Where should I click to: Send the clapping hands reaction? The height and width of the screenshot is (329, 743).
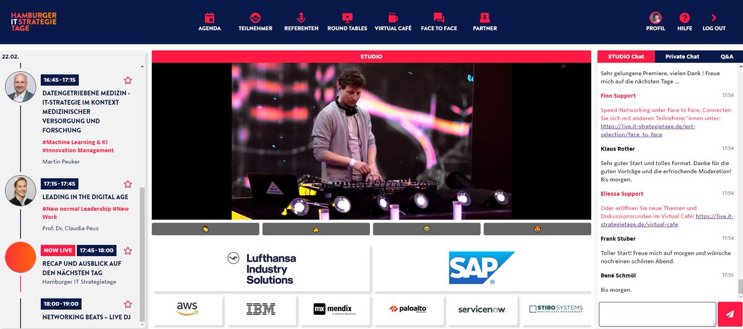206,229
